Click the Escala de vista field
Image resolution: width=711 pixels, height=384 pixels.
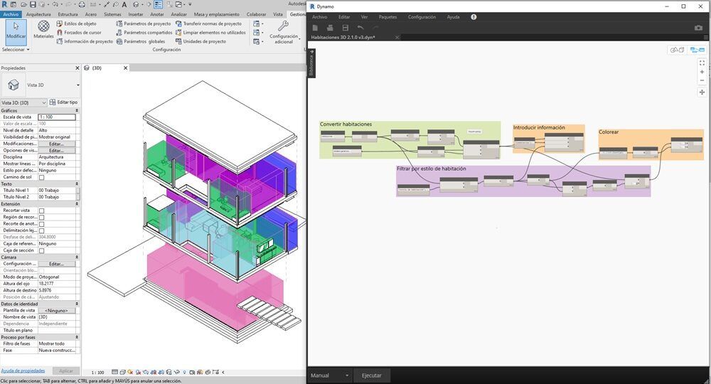[x=56, y=117]
